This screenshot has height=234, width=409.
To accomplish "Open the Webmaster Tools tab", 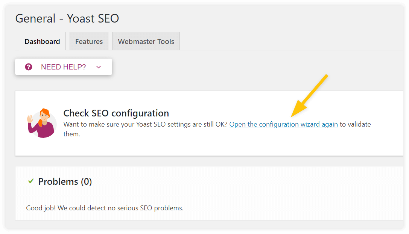I will [146, 41].
